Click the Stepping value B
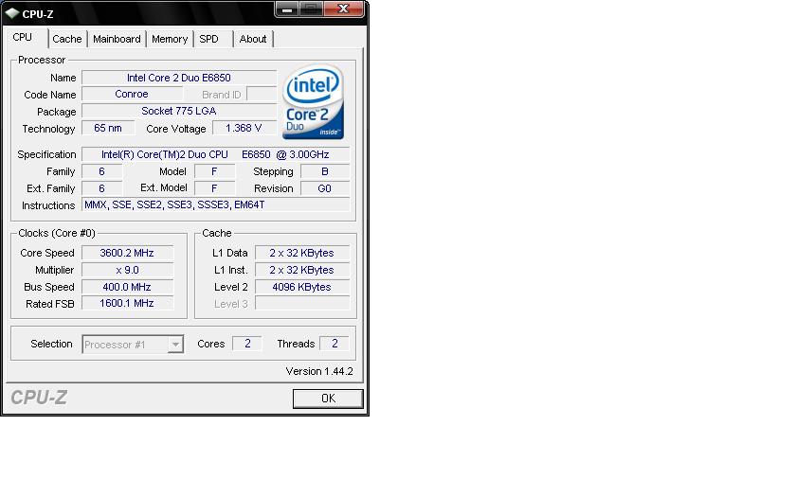796x497 pixels. (x=325, y=171)
